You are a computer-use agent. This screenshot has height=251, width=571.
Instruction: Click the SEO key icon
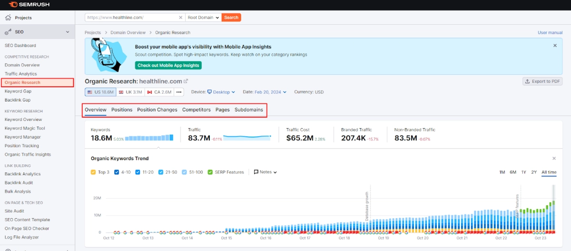8,32
